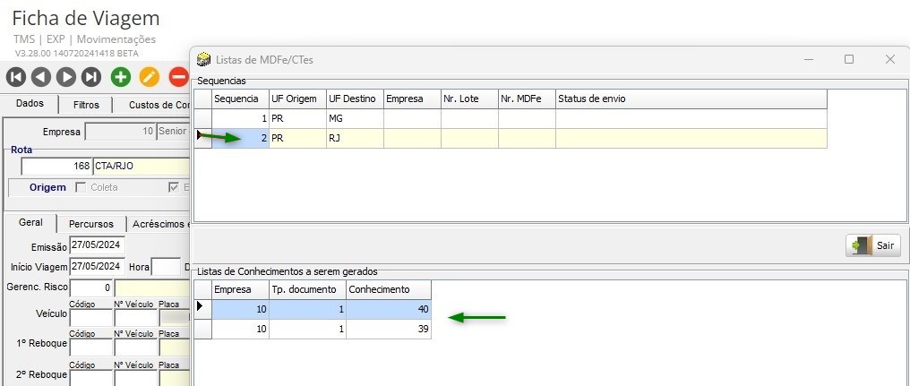Click the Rota description field CTA/RJO
This screenshot has height=386, width=910.
point(142,166)
